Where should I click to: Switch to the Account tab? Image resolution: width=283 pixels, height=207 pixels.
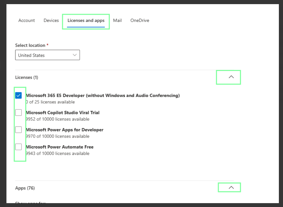(x=27, y=20)
